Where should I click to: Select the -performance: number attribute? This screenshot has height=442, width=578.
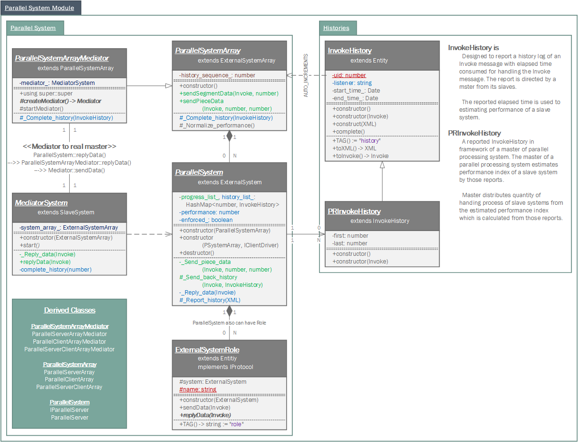pyautogui.click(x=209, y=212)
